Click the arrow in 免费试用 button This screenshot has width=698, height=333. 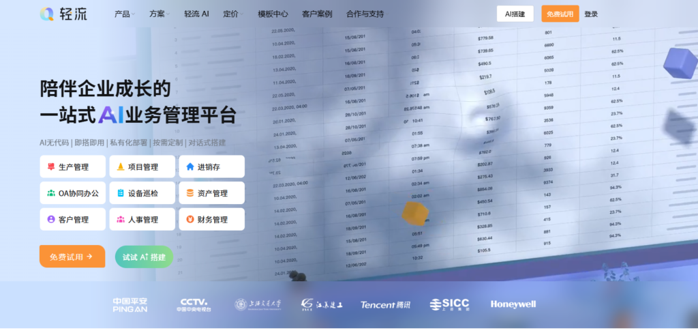click(x=89, y=257)
